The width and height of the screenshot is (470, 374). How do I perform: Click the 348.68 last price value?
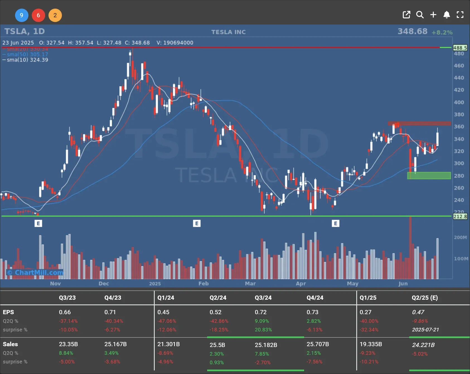point(412,31)
